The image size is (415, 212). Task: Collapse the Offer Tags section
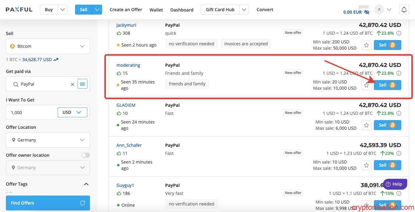(86, 184)
